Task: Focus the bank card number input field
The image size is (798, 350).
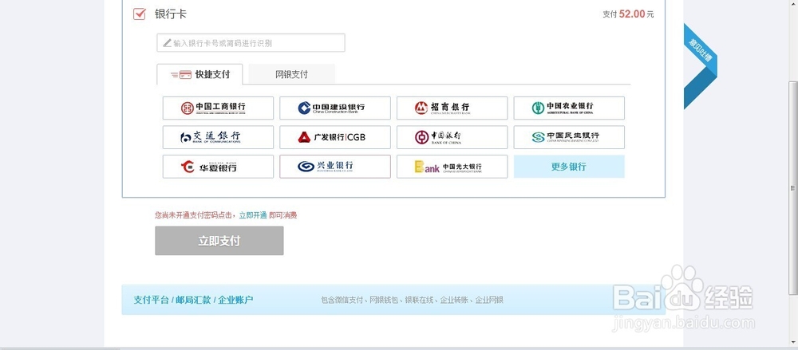Action: click(x=251, y=43)
